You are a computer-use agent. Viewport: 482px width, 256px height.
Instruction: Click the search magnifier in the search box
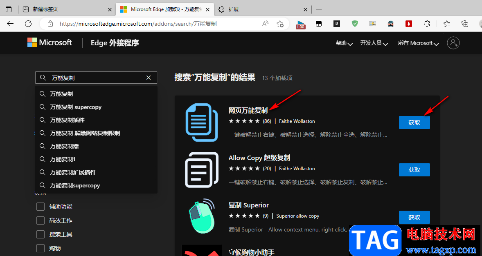point(43,78)
